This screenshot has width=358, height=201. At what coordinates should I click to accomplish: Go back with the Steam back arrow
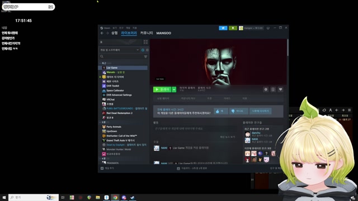(x=102, y=33)
